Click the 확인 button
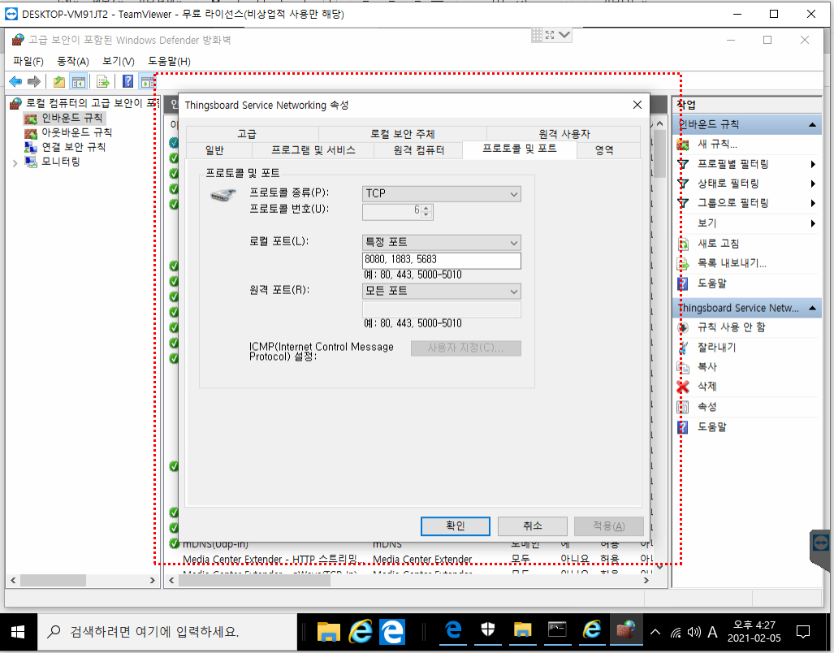The height and width of the screenshot is (653, 834). (x=456, y=526)
